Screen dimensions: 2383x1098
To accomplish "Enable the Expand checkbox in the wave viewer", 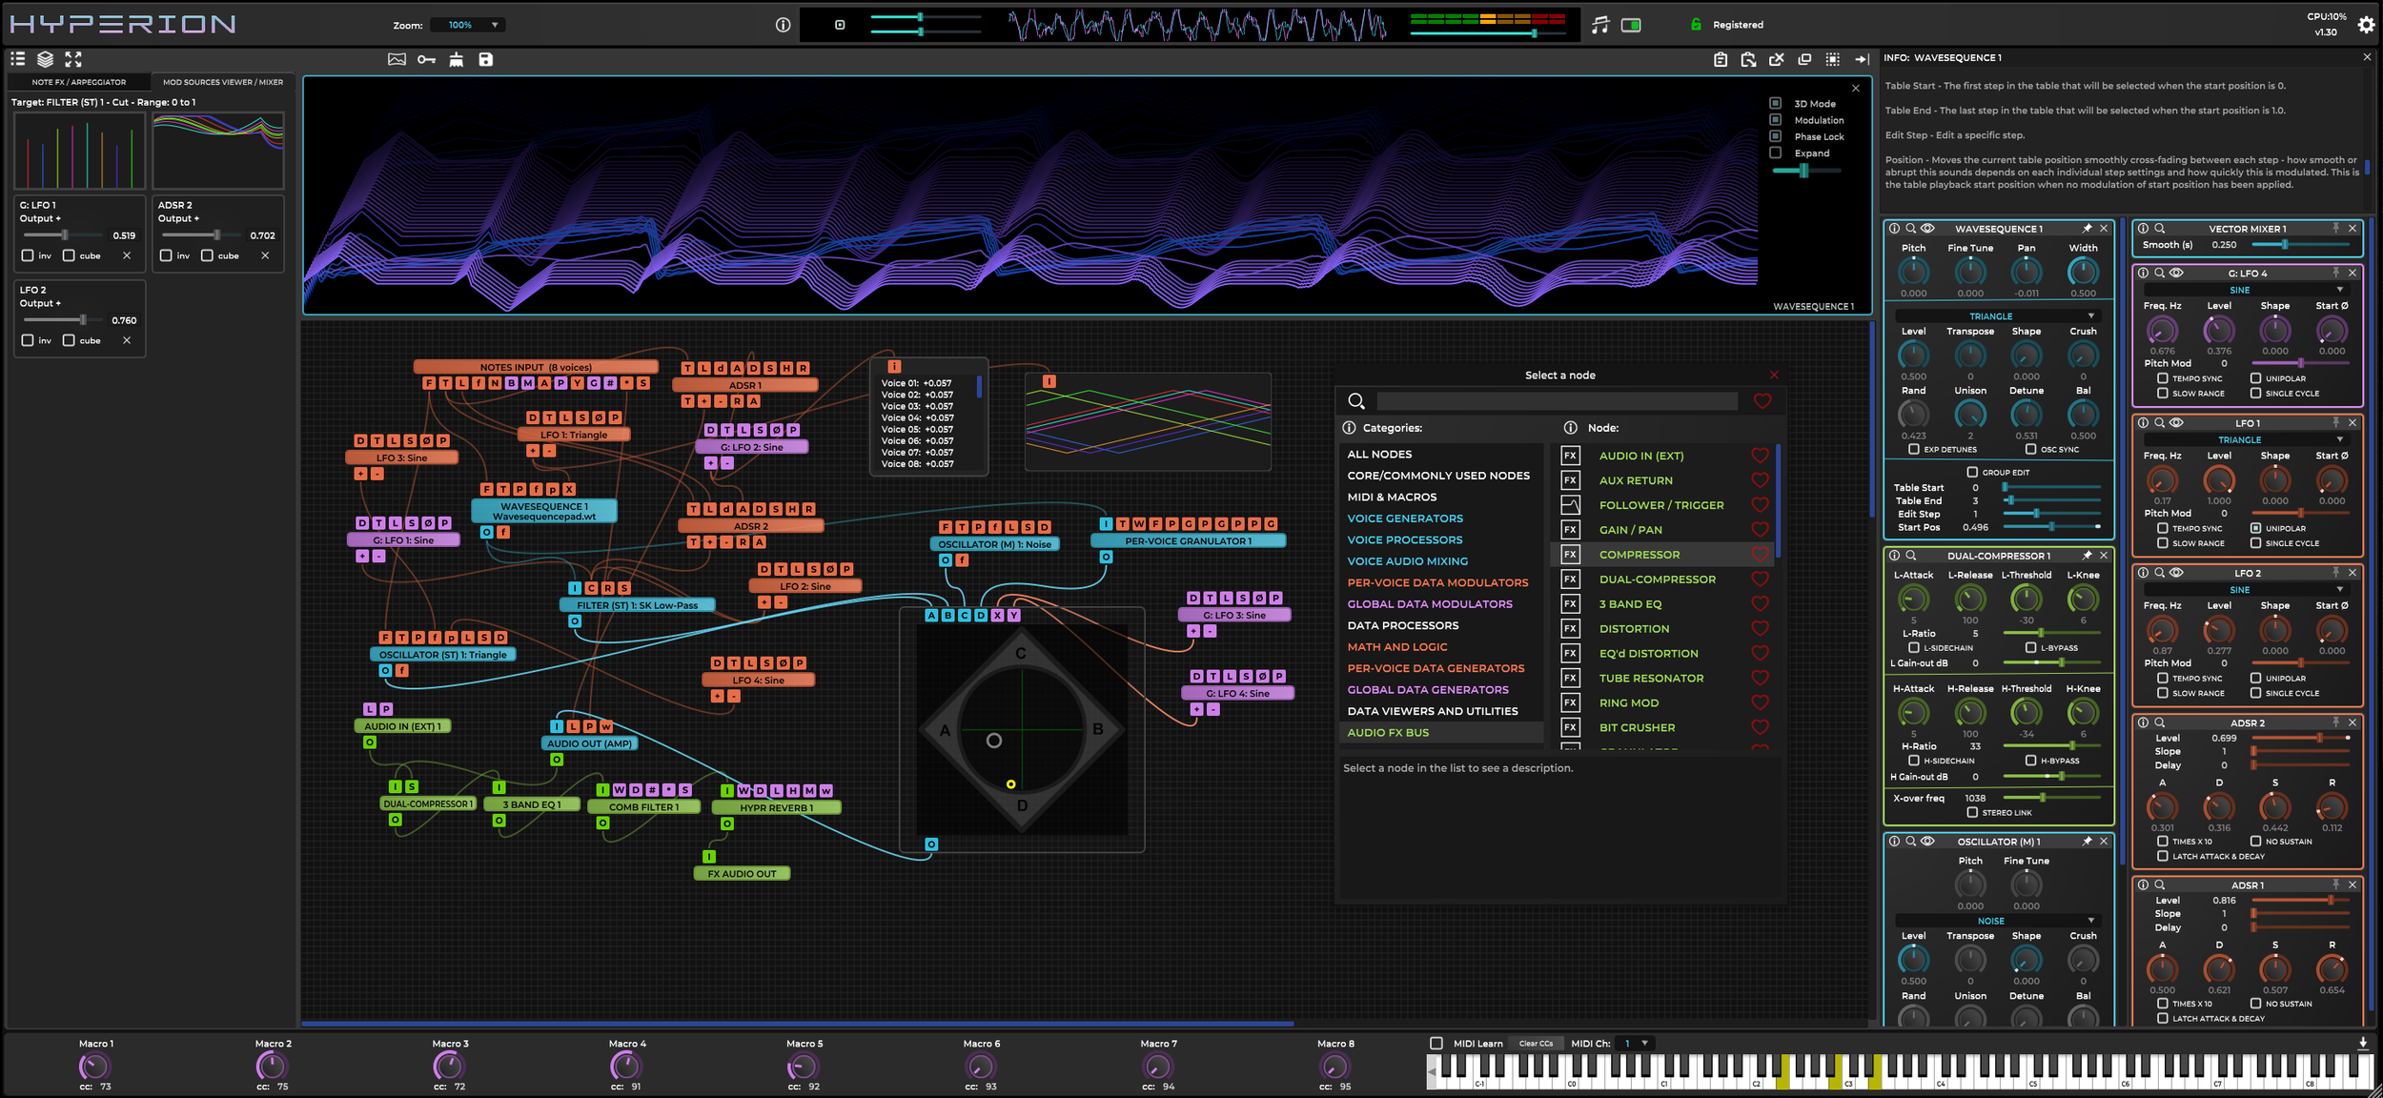I will pyautogui.click(x=1775, y=152).
